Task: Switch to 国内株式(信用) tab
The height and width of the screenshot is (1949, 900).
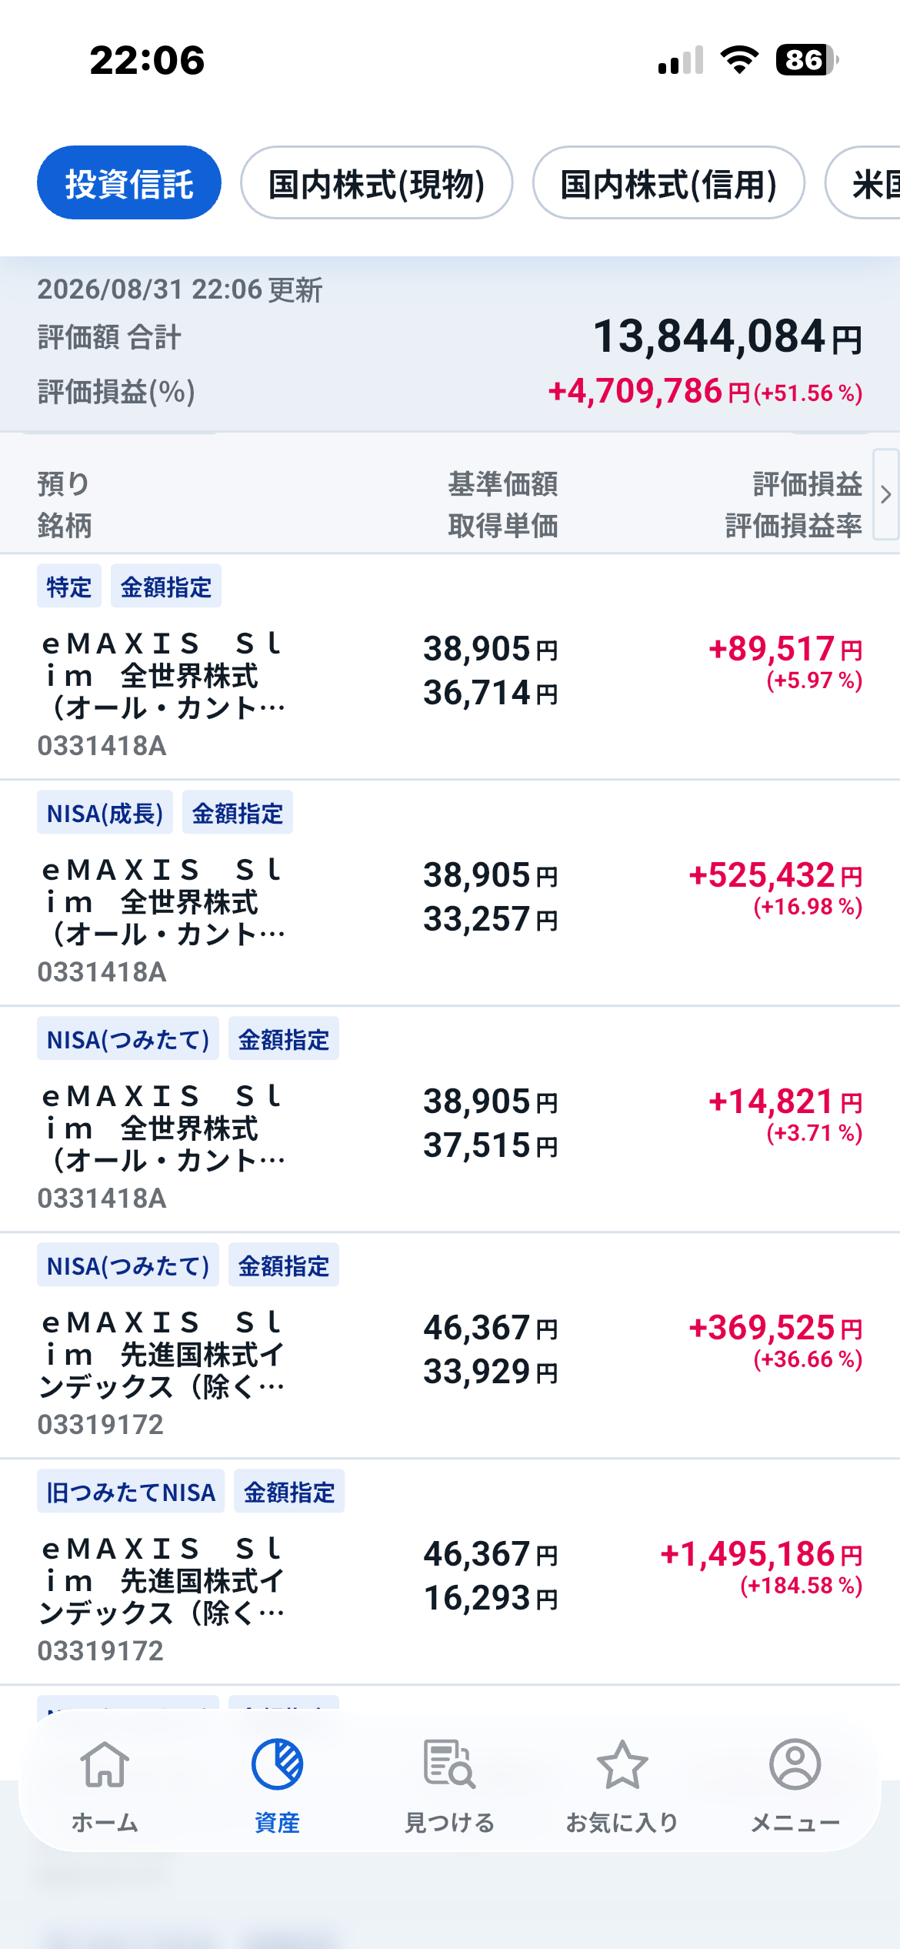Action: [x=669, y=183]
